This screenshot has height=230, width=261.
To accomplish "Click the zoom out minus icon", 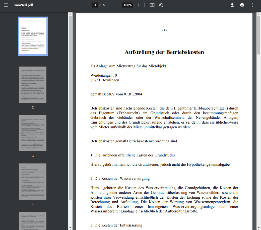I will [116, 5].
